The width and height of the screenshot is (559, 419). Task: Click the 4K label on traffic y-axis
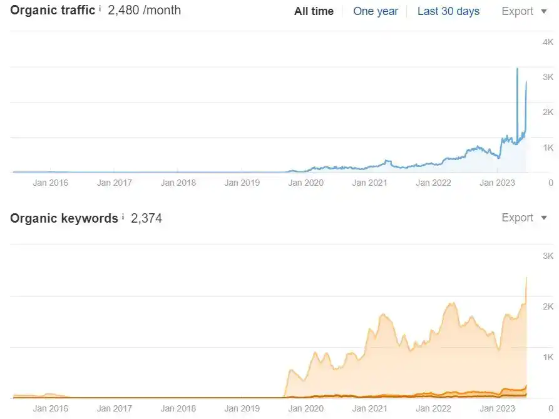548,42
